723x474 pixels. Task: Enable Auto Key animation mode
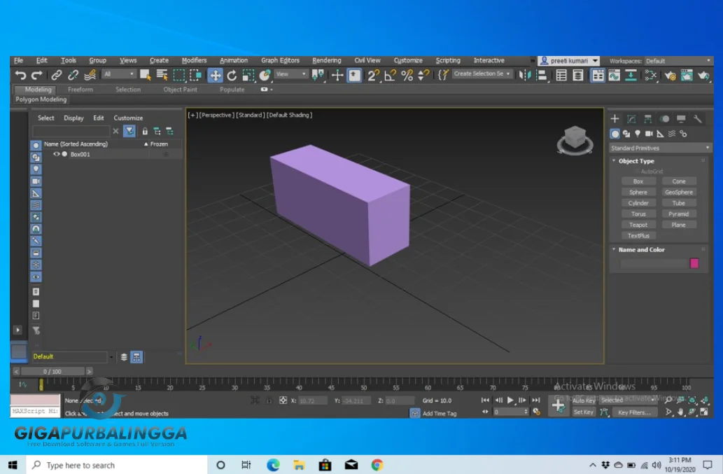[584, 400]
